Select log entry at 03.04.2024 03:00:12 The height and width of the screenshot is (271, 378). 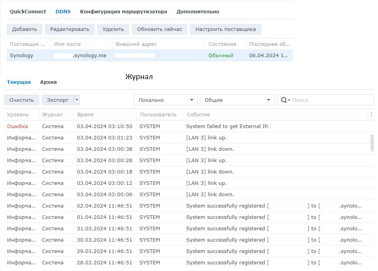coord(189,183)
